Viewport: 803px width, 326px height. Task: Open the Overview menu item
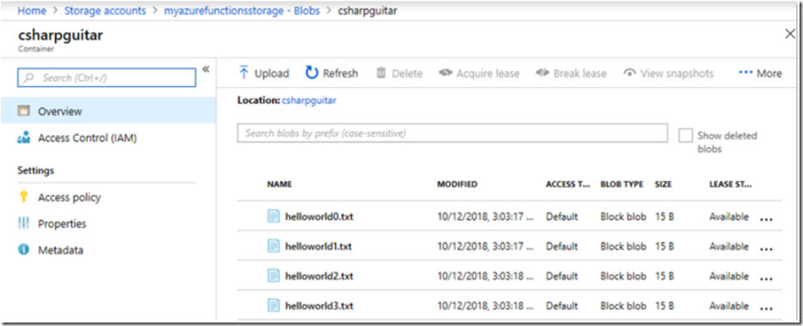coord(108,111)
